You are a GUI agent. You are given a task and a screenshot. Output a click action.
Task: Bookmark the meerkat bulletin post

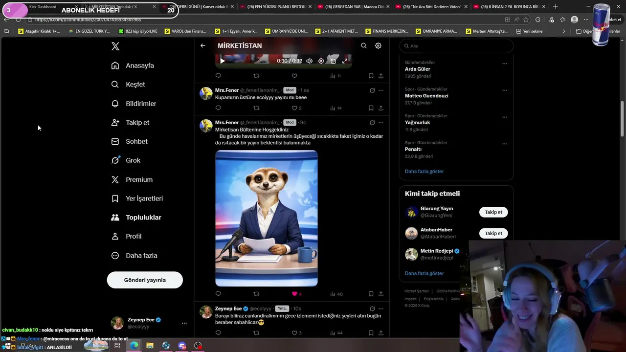pyautogui.click(x=371, y=294)
